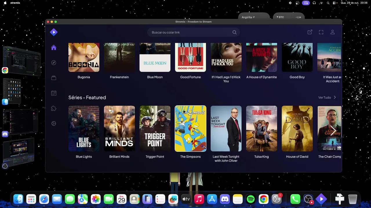The height and width of the screenshot is (208, 371).
Task: Click the Wi-Fi status icon
Action: 321,3
